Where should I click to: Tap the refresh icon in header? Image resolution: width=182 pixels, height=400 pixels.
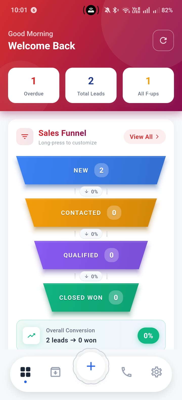pos(163,40)
